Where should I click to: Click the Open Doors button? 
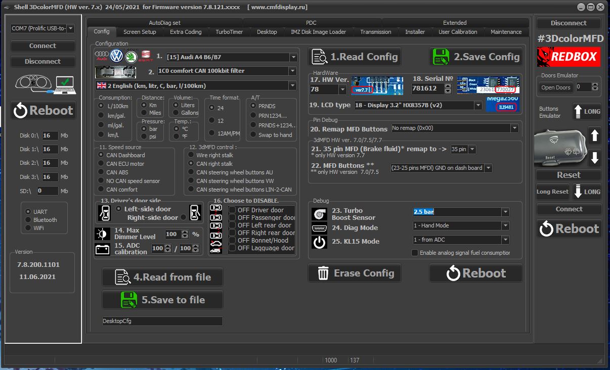coord(556,87)
